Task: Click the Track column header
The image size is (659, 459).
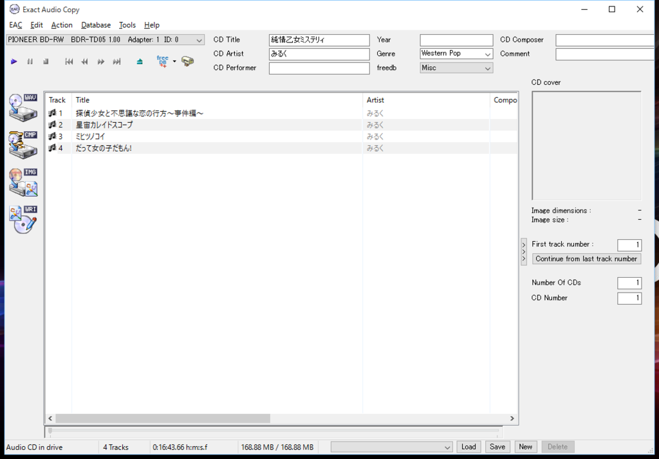Action: [x=59, y=100]
